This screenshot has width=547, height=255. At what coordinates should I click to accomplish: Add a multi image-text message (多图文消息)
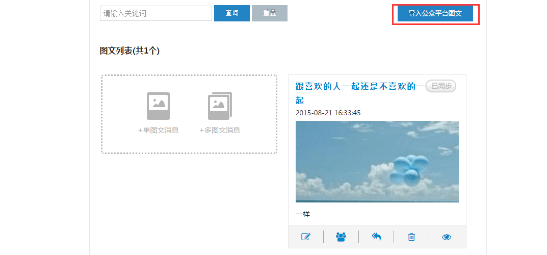(x=220, y=113)
